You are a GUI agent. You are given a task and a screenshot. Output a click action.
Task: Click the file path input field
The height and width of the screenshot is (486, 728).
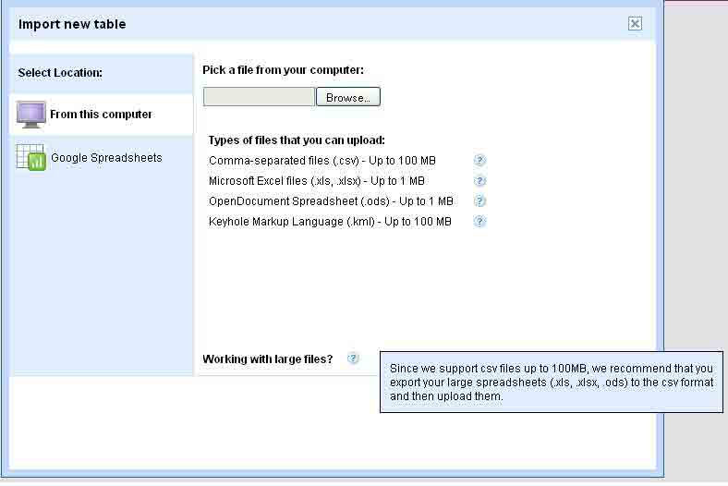[259, 97]
